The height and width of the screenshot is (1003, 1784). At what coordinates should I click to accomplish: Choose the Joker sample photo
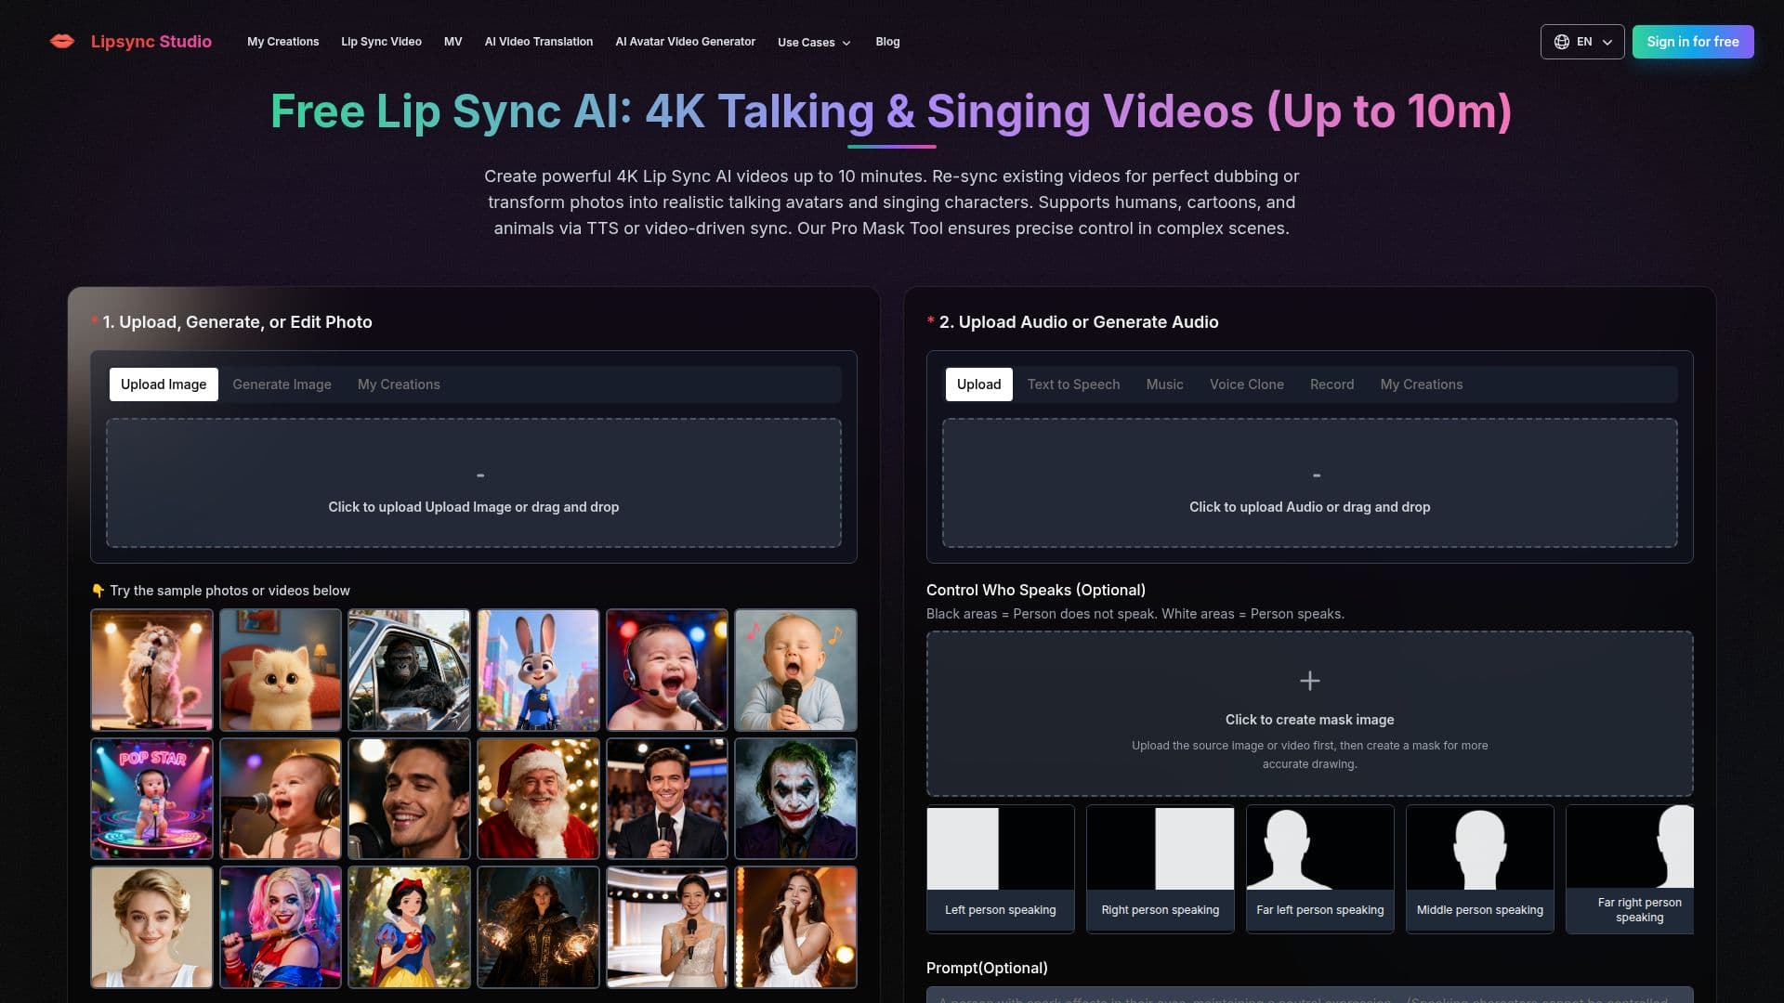pyautogui.click(x=795, y=799)
